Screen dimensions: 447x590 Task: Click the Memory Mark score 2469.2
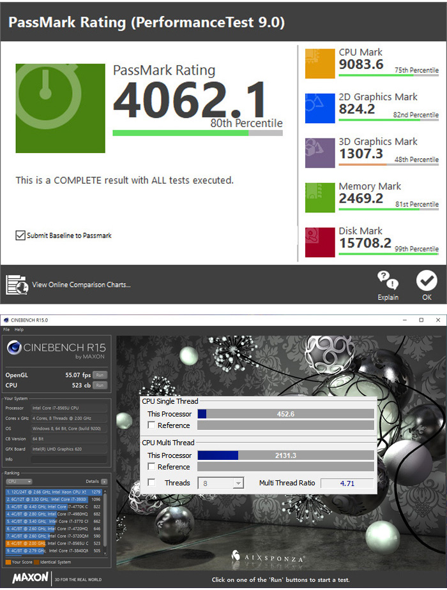coord(361,198)
